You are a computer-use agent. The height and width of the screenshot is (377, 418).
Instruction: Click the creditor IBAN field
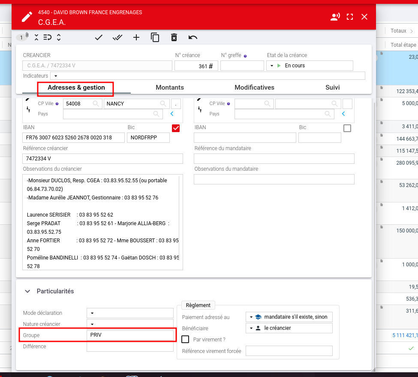click(74, 138)
